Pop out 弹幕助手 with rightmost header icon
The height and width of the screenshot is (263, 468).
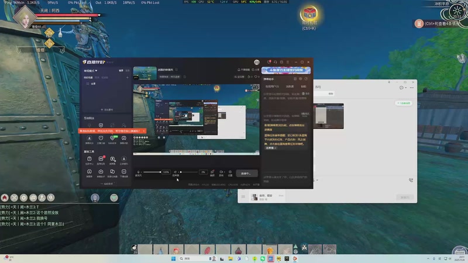(306, 79)
